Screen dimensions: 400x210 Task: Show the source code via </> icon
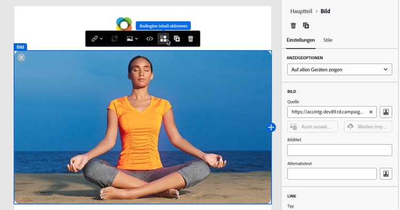[150, 39]
